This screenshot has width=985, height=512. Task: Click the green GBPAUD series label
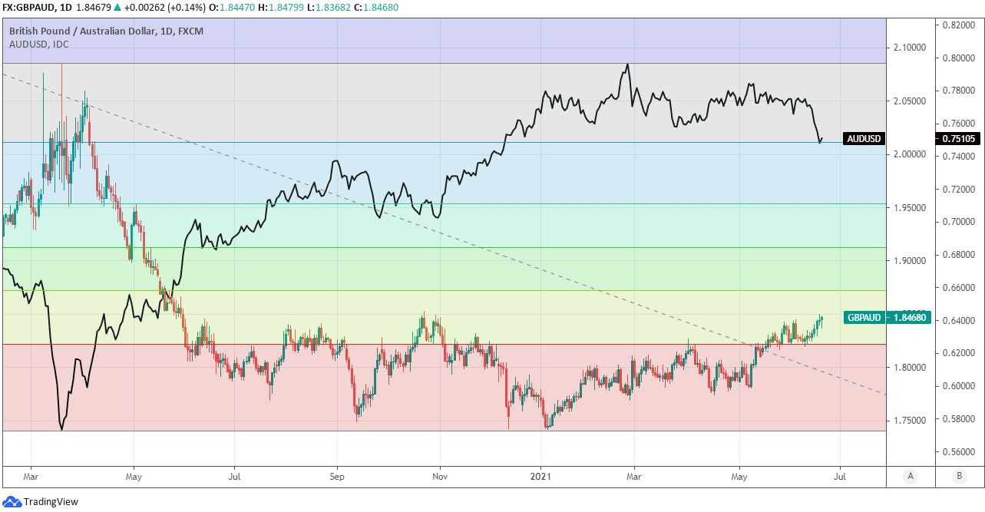[864, 317]
